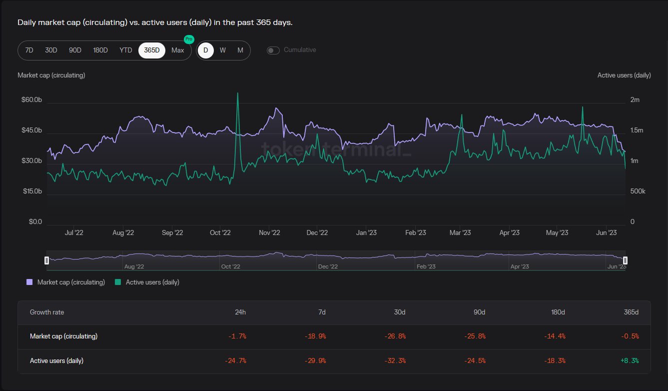Click the purple Market cap legend swatch
668x391 pixels.
(x=29, y=282)
